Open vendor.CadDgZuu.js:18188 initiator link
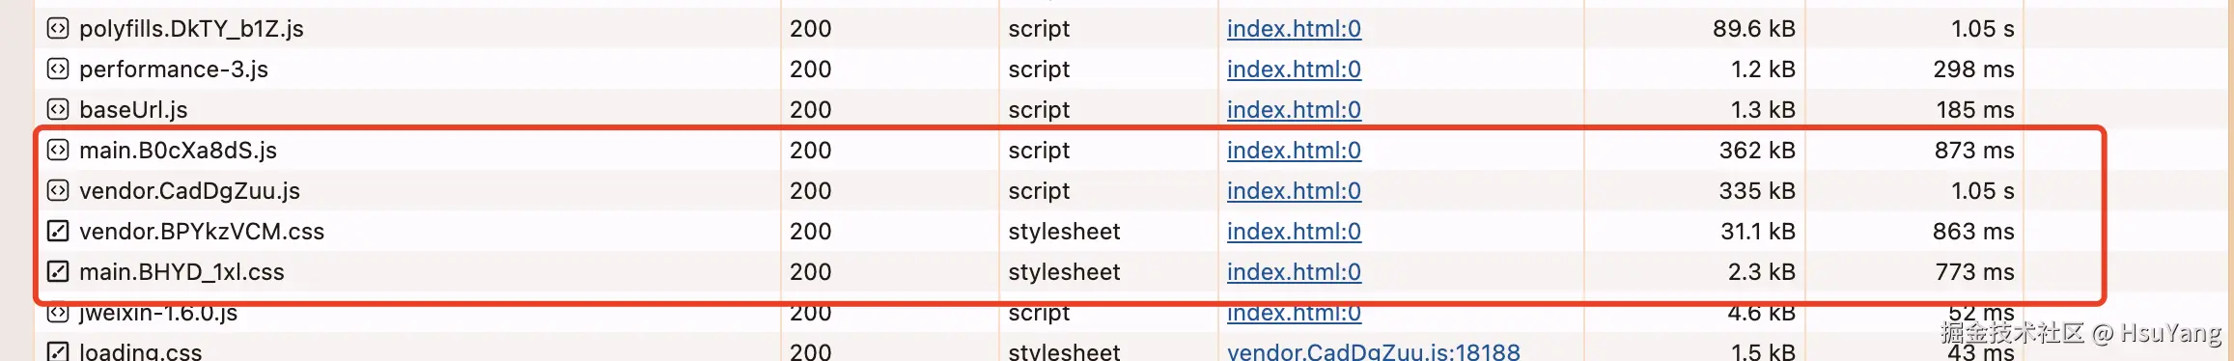Screen dimensions: 2234x361 point(1374,351)
